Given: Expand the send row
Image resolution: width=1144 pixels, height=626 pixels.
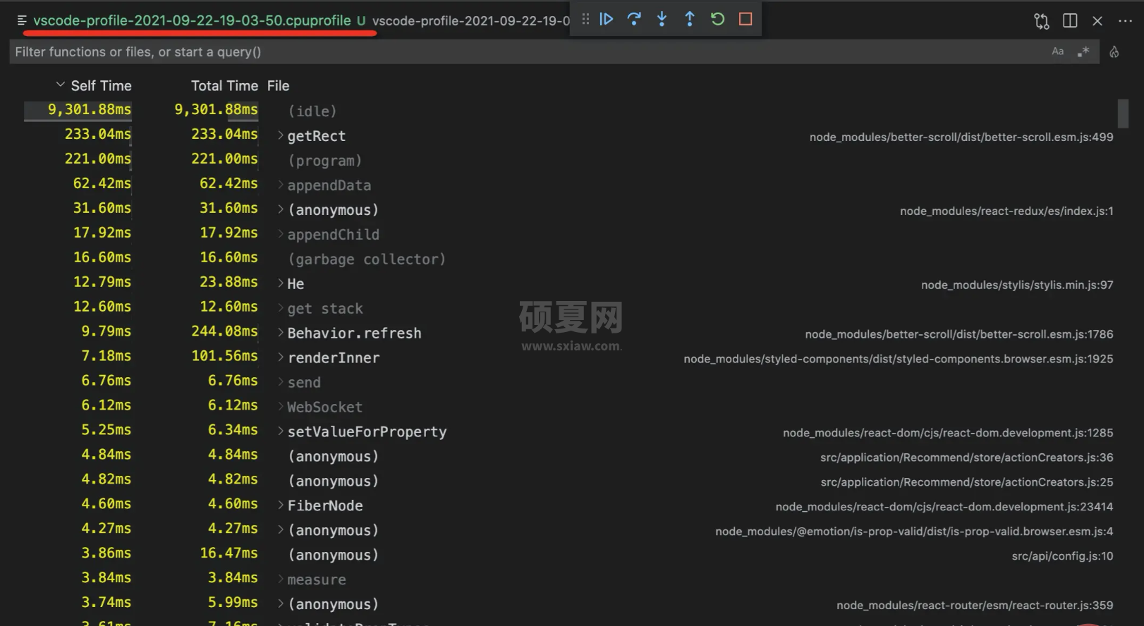Looking at the screenshot, I should [x=281, y=382].
